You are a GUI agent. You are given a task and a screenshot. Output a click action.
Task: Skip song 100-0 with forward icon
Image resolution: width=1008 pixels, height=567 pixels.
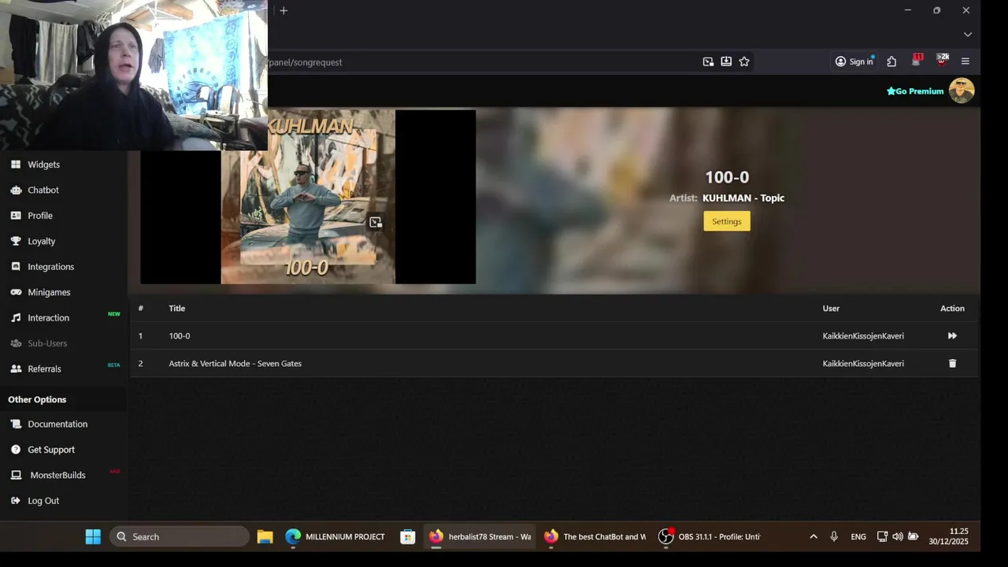(952, 336)
